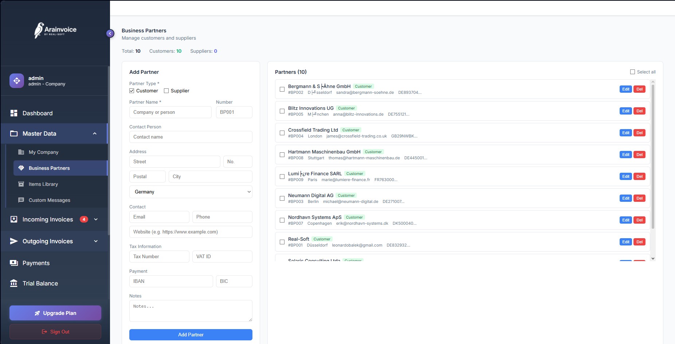Screen dimensions: 675x344
Task: Click the blue Add Partner button
Action: pyautogui.click(x=191, y=335)
